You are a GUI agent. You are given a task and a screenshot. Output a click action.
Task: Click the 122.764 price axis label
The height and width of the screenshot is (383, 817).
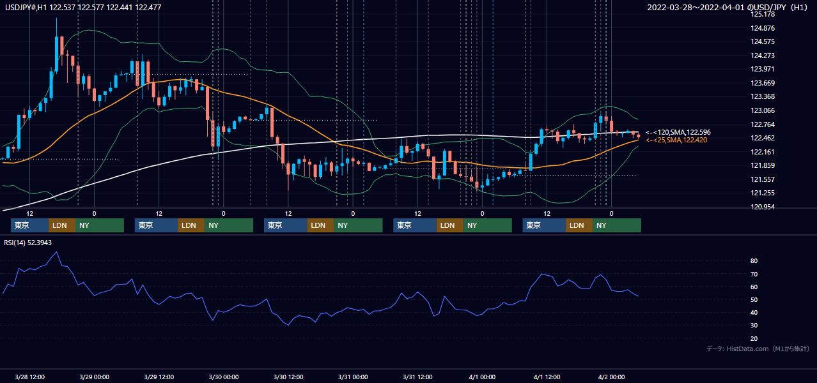click(x=762, y=124)
